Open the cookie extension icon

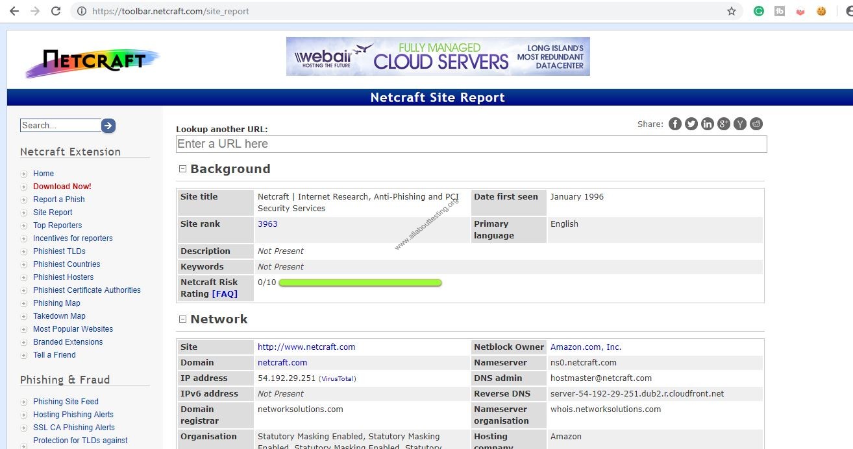tap(821, 11)
